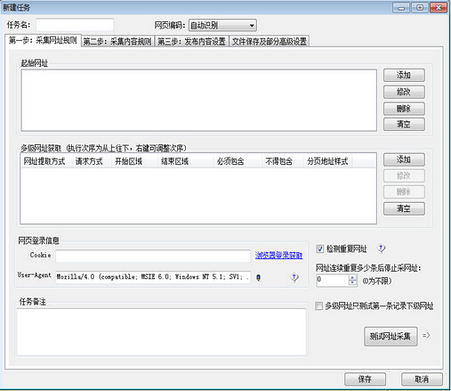
Task: Click the 测试网址采集 button
Action: pos(391,337)
